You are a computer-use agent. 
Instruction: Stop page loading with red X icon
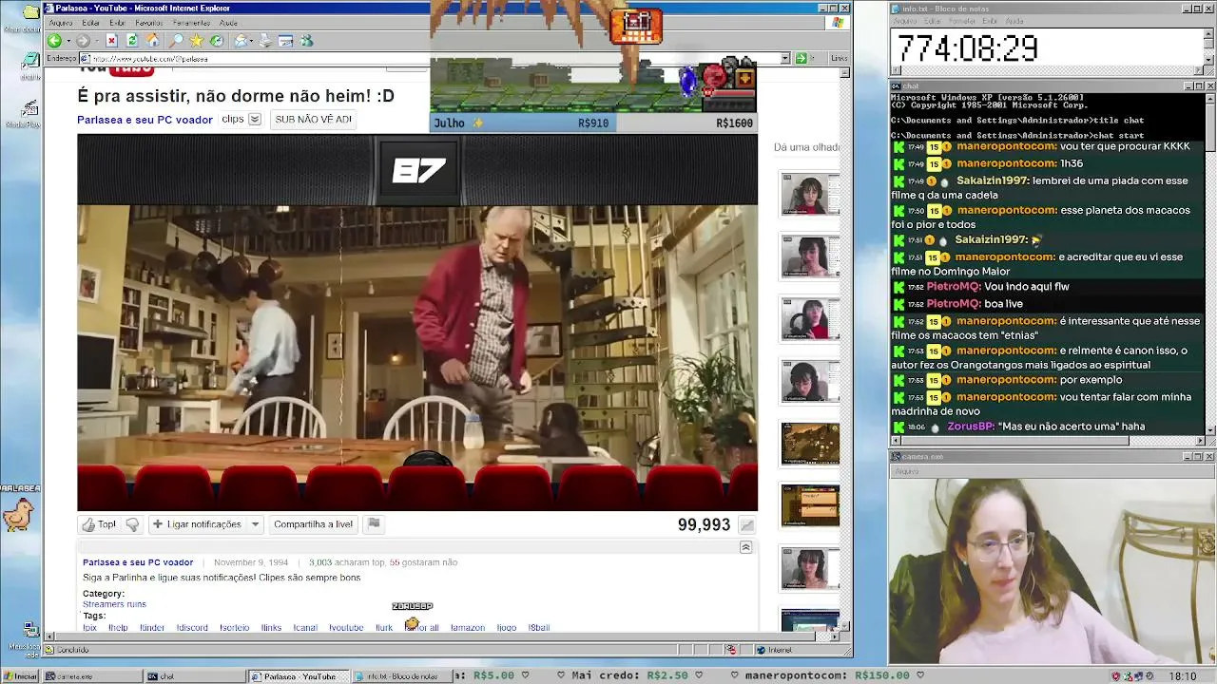[111, 41]
